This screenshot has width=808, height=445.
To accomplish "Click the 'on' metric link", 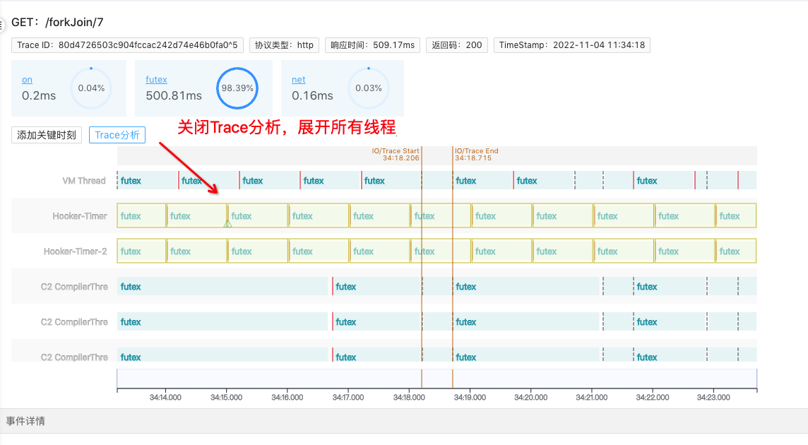I will [x=27, y=80].
